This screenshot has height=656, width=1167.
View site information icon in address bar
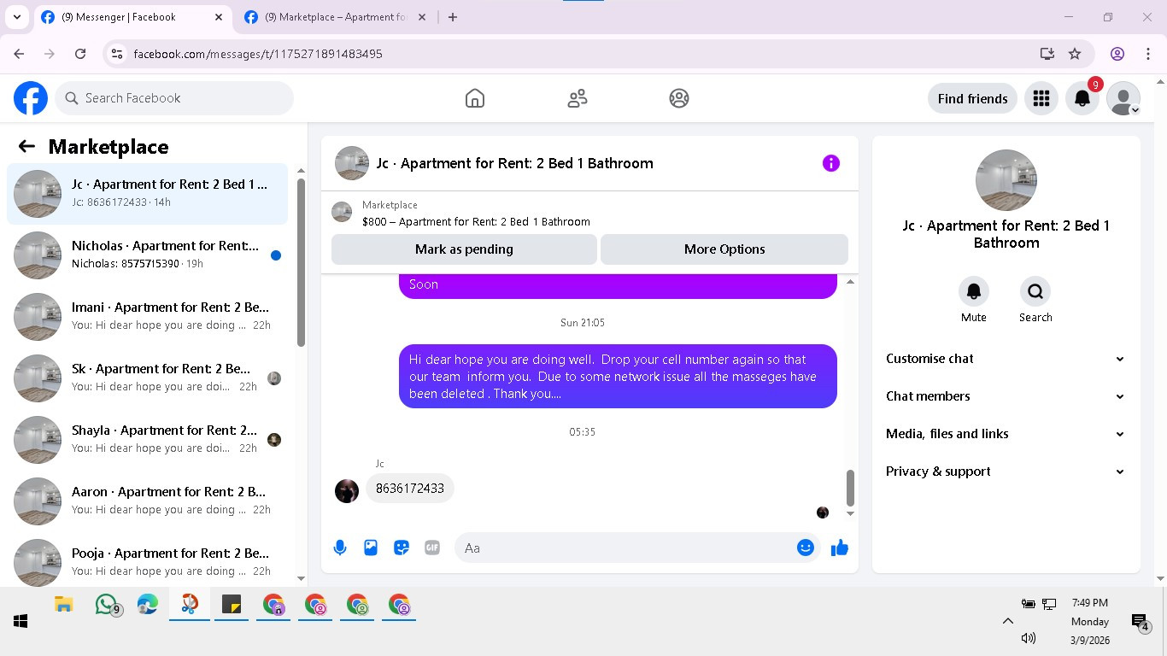[x=117, y=54]
